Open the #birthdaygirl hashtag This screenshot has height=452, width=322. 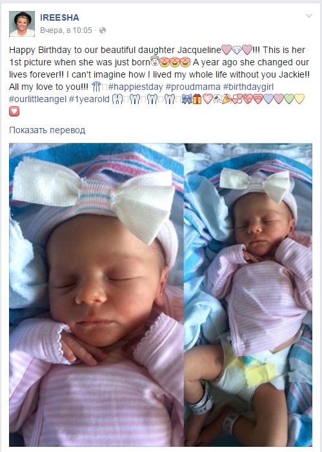[x=248, y=87]
